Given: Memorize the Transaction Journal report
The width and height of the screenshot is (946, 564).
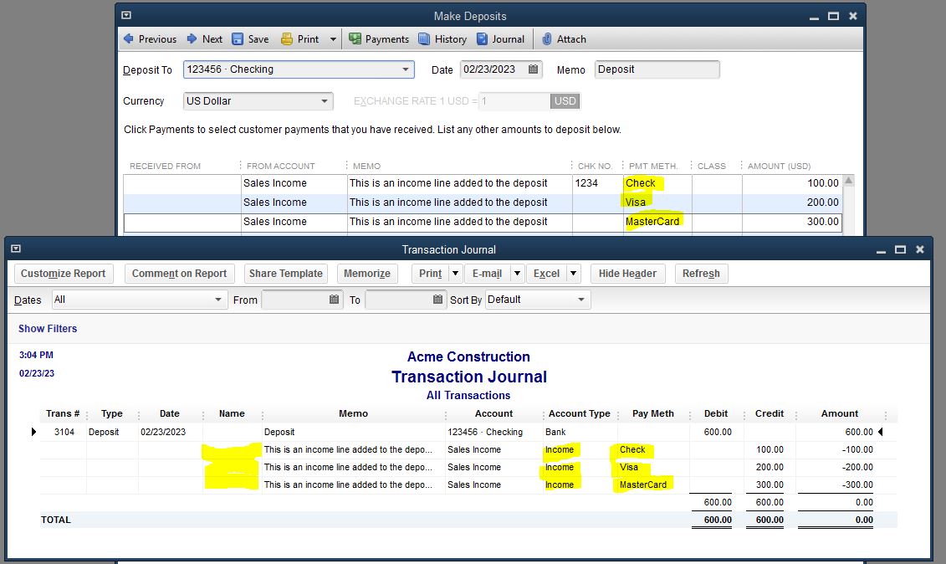Looking at the screenshot, I should pyautogui.click(x=367, y=273).
